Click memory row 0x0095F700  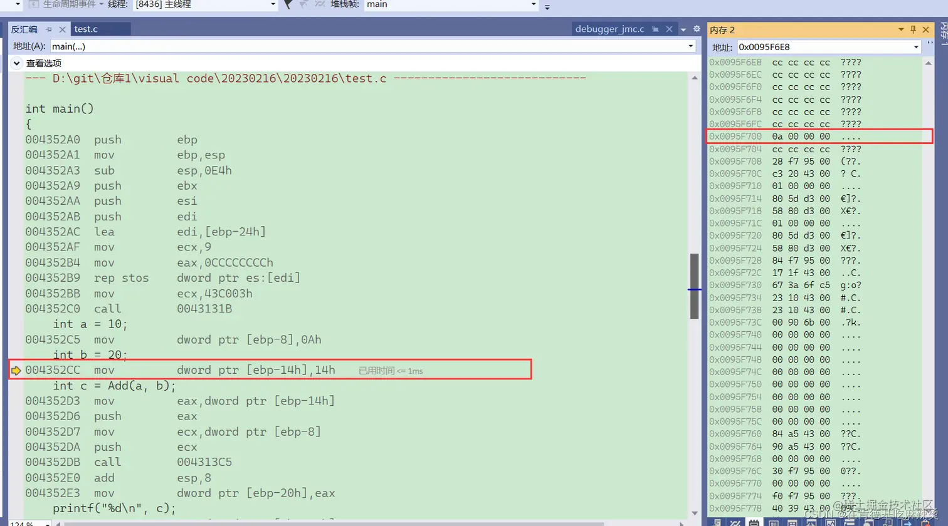[785, 137]
